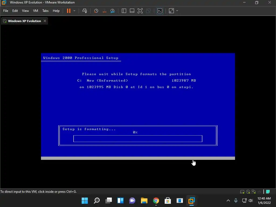
Task: Open the blue window app on taskbar
Action: pos(180,201)
